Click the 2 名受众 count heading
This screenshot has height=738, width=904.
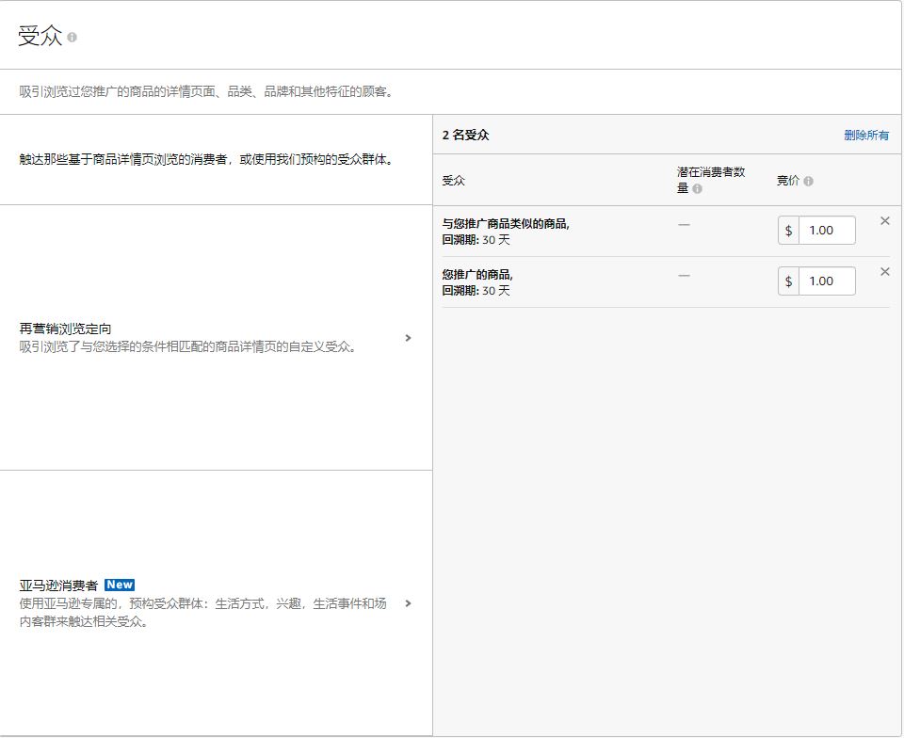pyautogui.click(x=466, y=135)
